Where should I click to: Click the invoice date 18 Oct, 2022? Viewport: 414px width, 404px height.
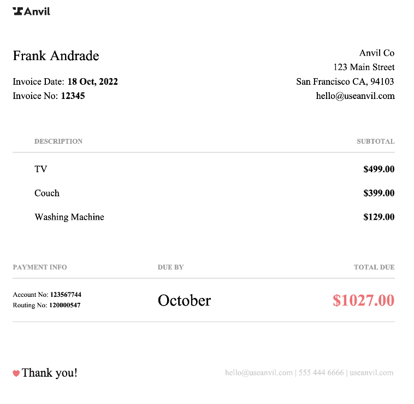point(92,82)
